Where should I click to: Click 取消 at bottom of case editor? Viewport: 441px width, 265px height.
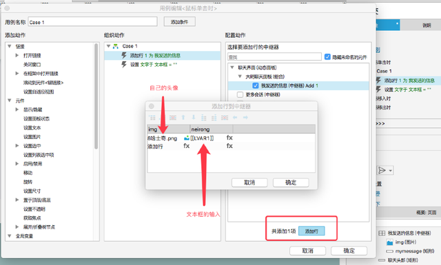coord(308,251)
